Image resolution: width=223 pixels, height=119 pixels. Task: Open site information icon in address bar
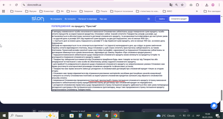click(24, 5)
